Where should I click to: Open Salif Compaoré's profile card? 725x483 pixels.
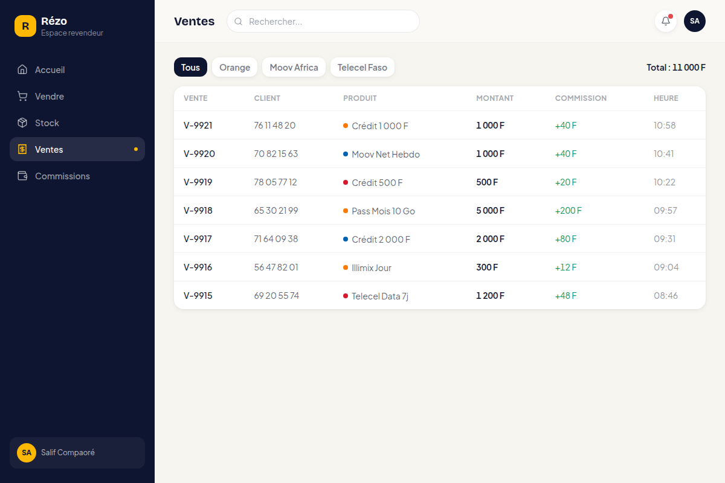[77, 452]
